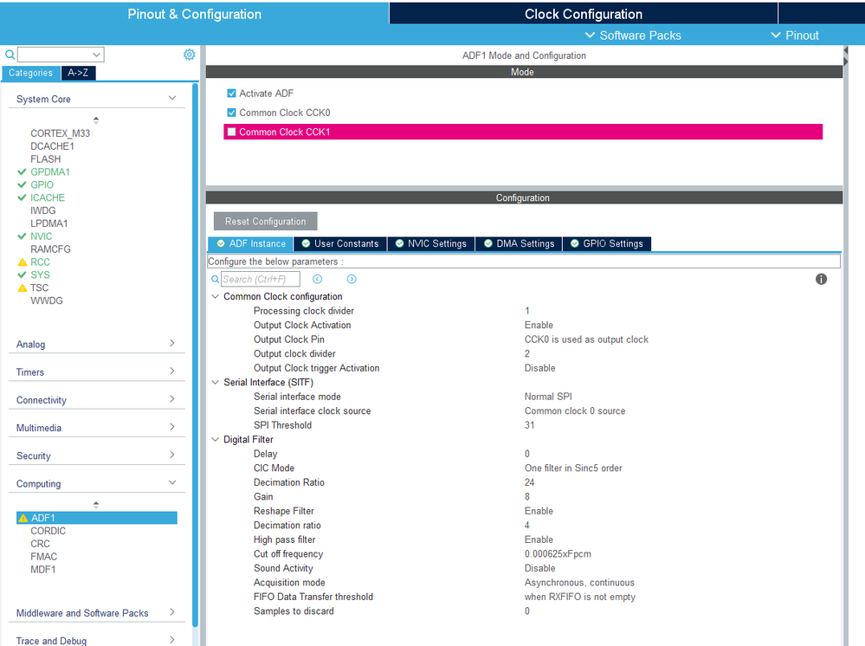Select FMAC peripheral

44,557
